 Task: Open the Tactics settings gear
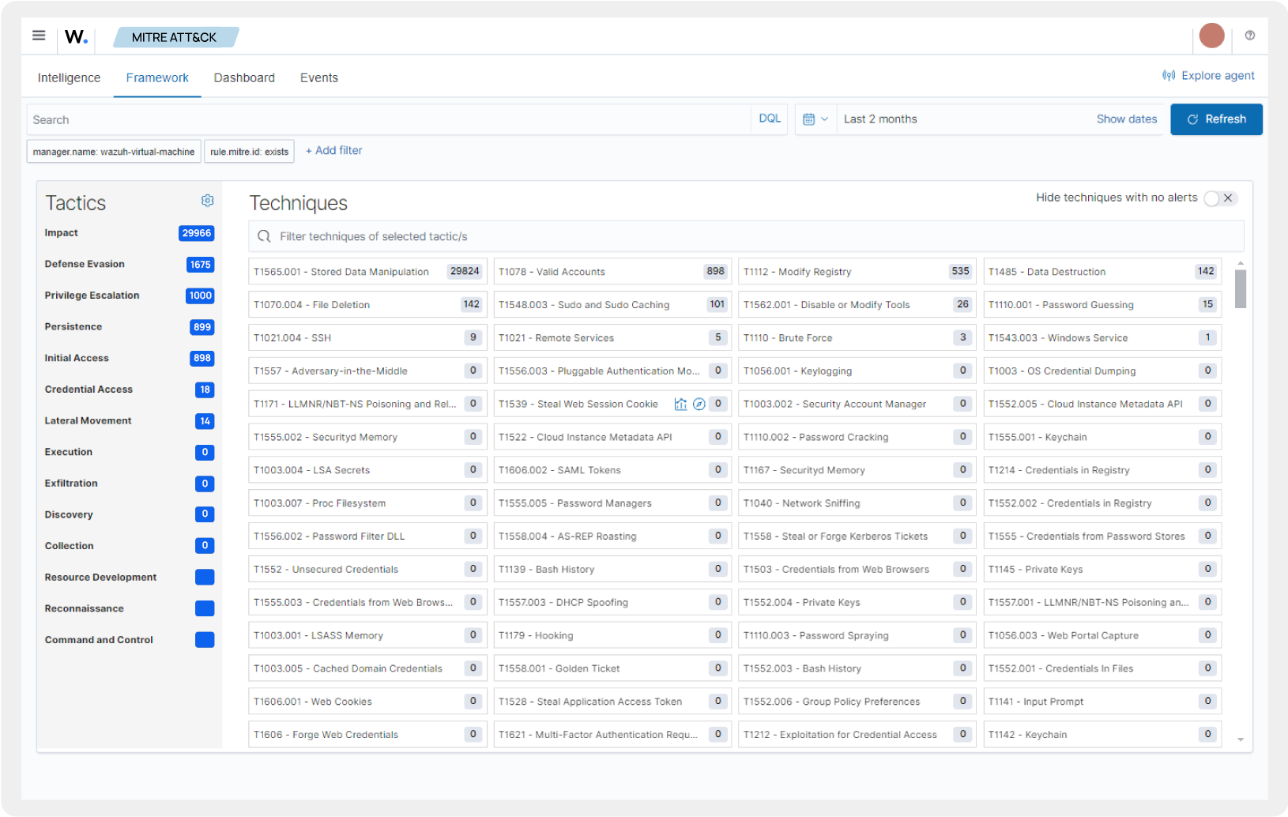[207, 201]
